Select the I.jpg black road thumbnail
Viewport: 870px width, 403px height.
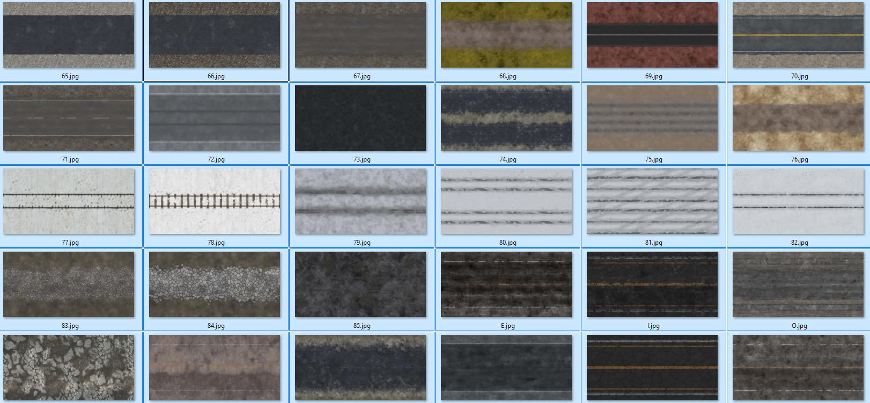click(652, 284)
